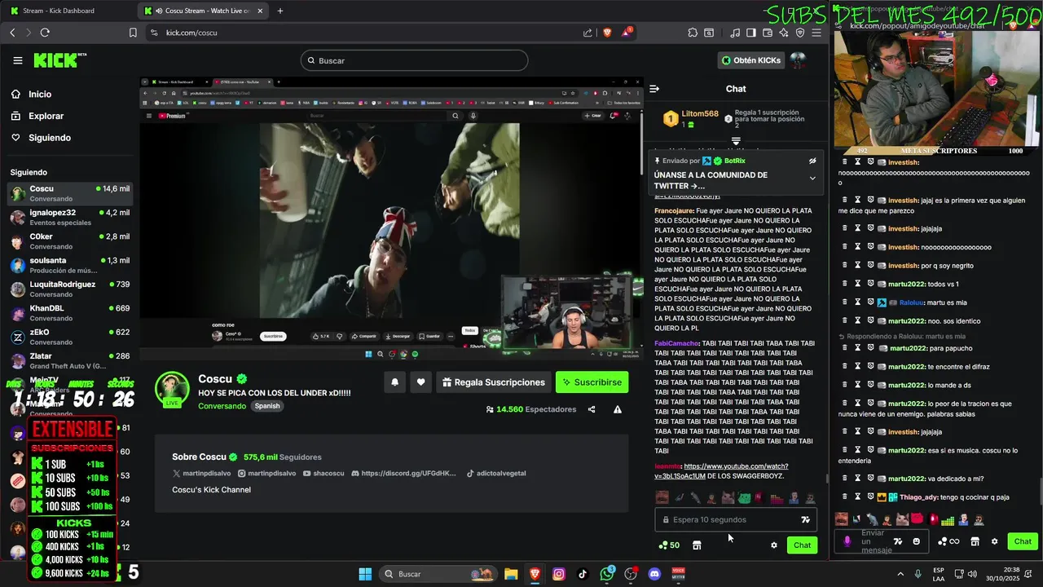This screenshot has width=1043, height=587.
Task: Open martinpdisalvo X profile link
Action: (201, 474)
